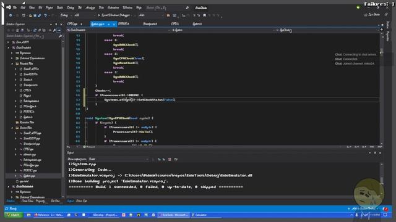Click Add to Source Control in status bar
The height and width of the screenshot is (222, 396).
point(364,208)
